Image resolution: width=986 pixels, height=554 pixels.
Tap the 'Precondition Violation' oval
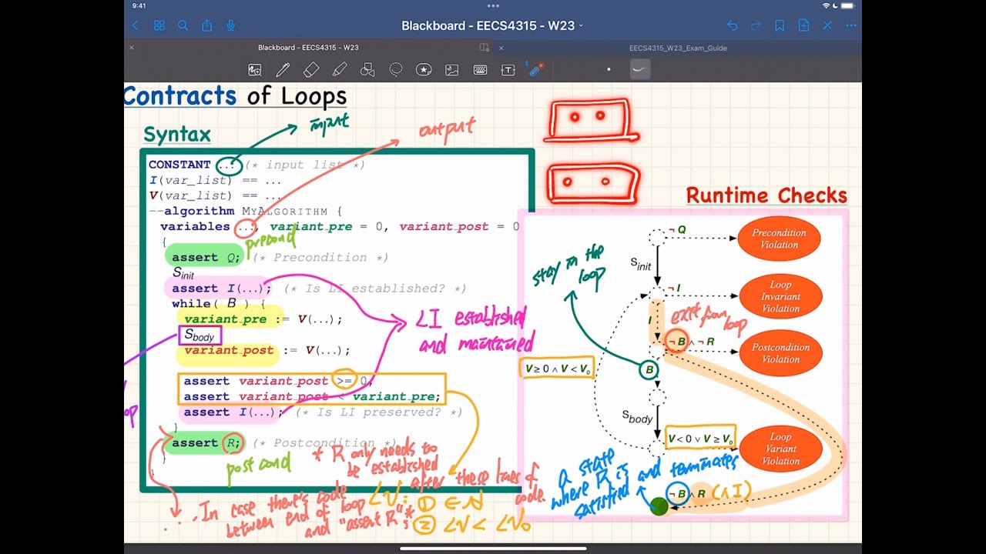pyautogui.click(x=779, y=239)
